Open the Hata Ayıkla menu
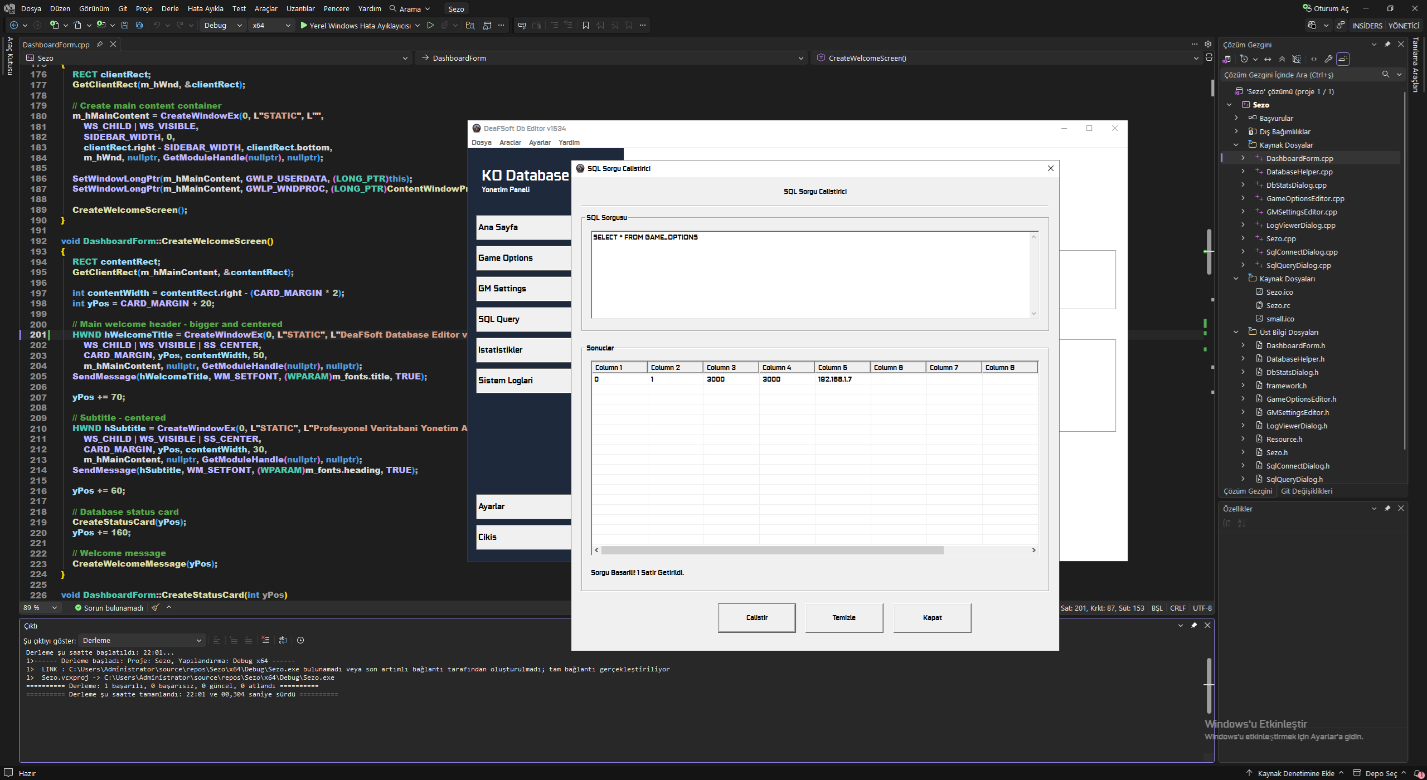 [205, 8]
